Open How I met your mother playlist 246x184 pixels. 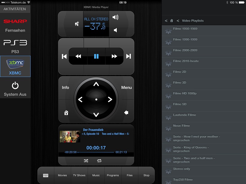tap(204, 139)
